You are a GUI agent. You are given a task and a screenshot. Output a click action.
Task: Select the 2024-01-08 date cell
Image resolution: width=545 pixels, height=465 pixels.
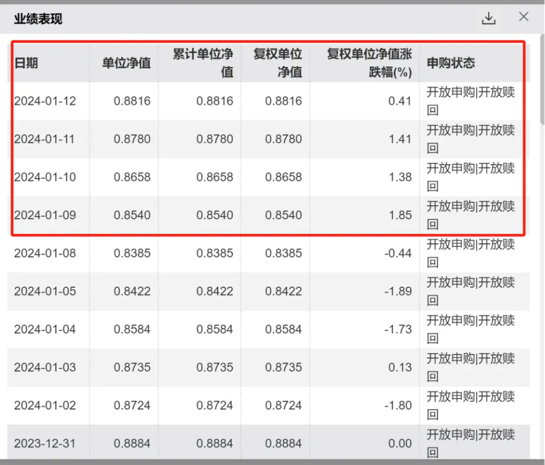pos(45,253)
